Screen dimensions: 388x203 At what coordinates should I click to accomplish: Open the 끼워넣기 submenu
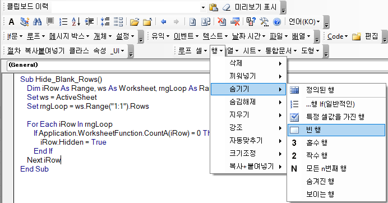point(248,76)
